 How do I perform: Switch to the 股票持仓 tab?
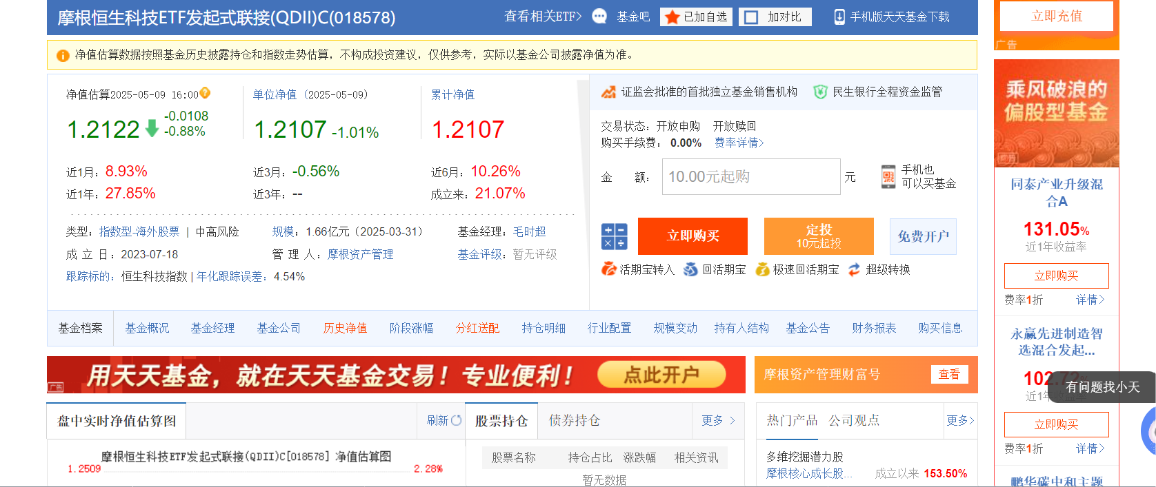click(501, 421)
